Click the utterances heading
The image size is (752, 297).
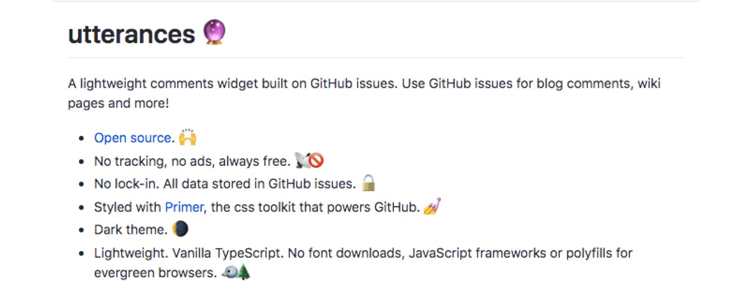(131, 34)
